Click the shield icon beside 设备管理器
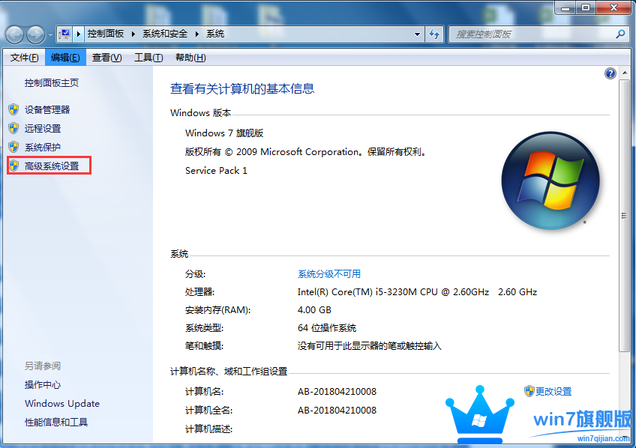The image size is (636, 448). click(13, 109)
